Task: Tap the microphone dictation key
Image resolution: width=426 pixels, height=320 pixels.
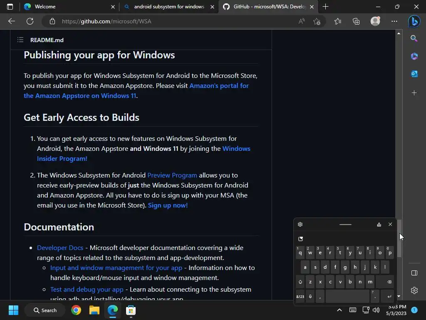Action: coord(310,296)
